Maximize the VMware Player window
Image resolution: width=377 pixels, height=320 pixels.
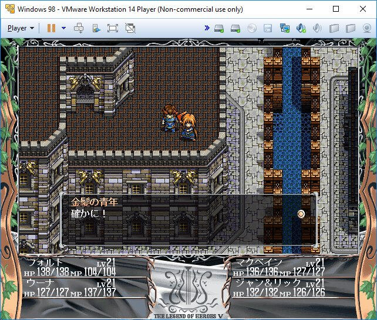tap(336, 9)
